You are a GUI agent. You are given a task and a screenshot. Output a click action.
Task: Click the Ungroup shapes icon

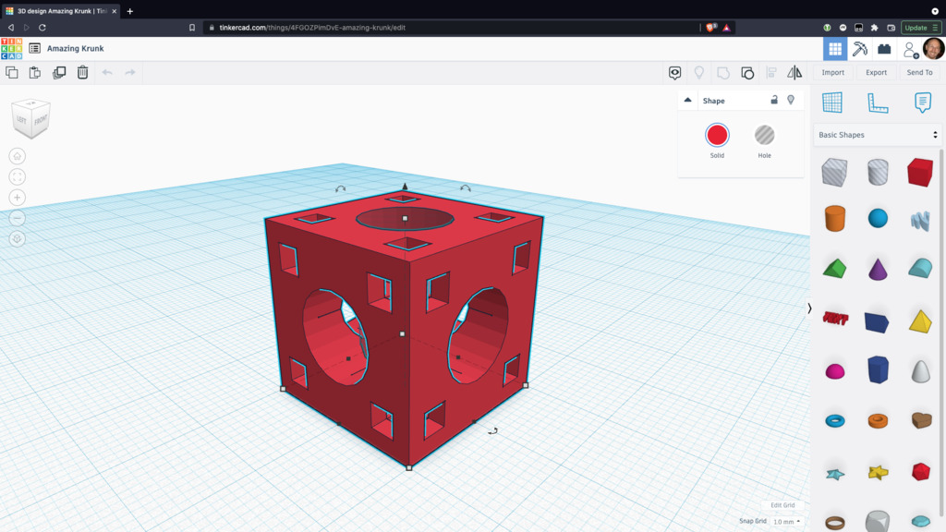coord(747,73)
